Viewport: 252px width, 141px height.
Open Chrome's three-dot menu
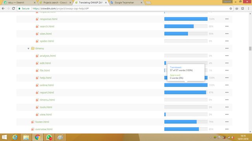pyautogui.click(x=248, y=9)
